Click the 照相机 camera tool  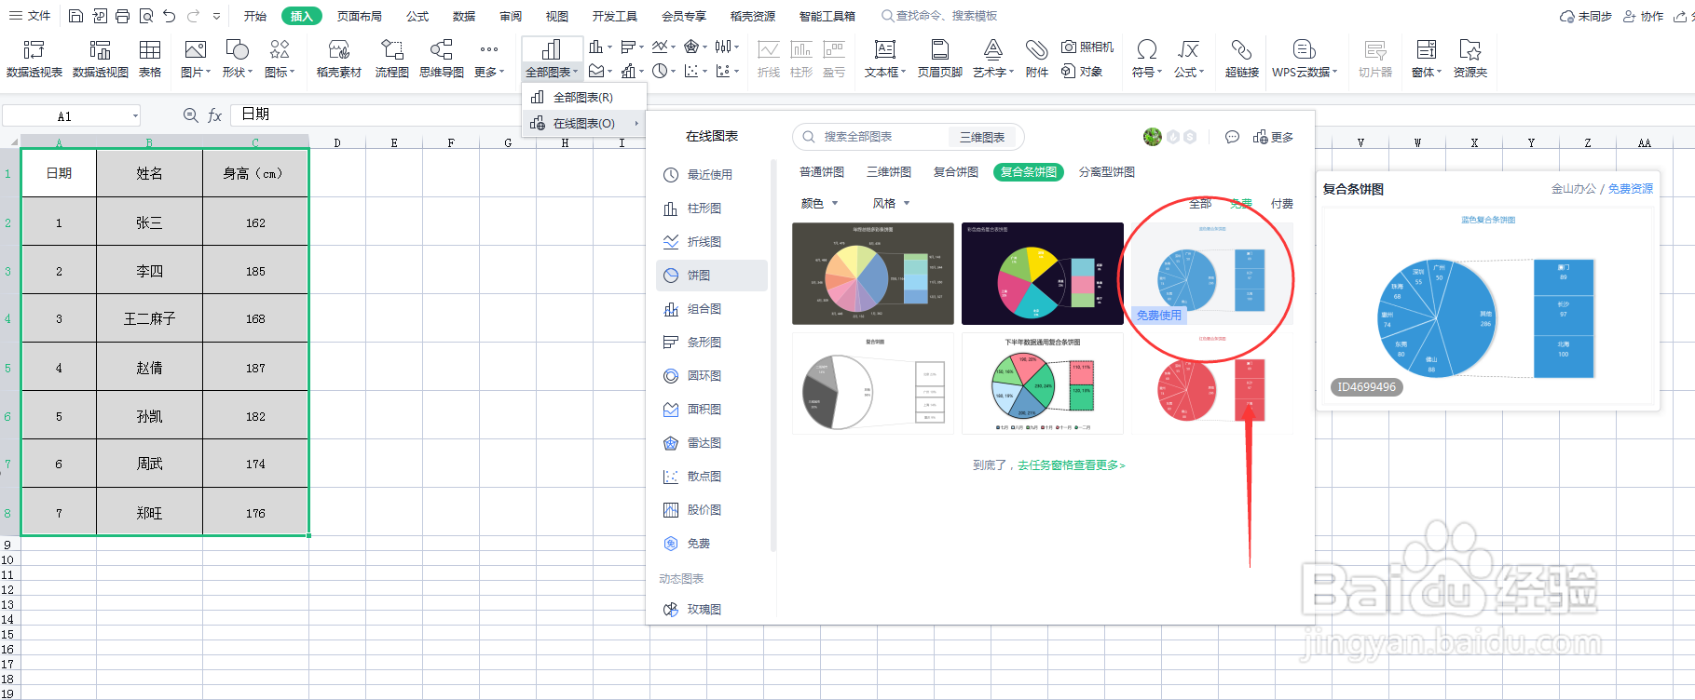[x=1087, y=47]
